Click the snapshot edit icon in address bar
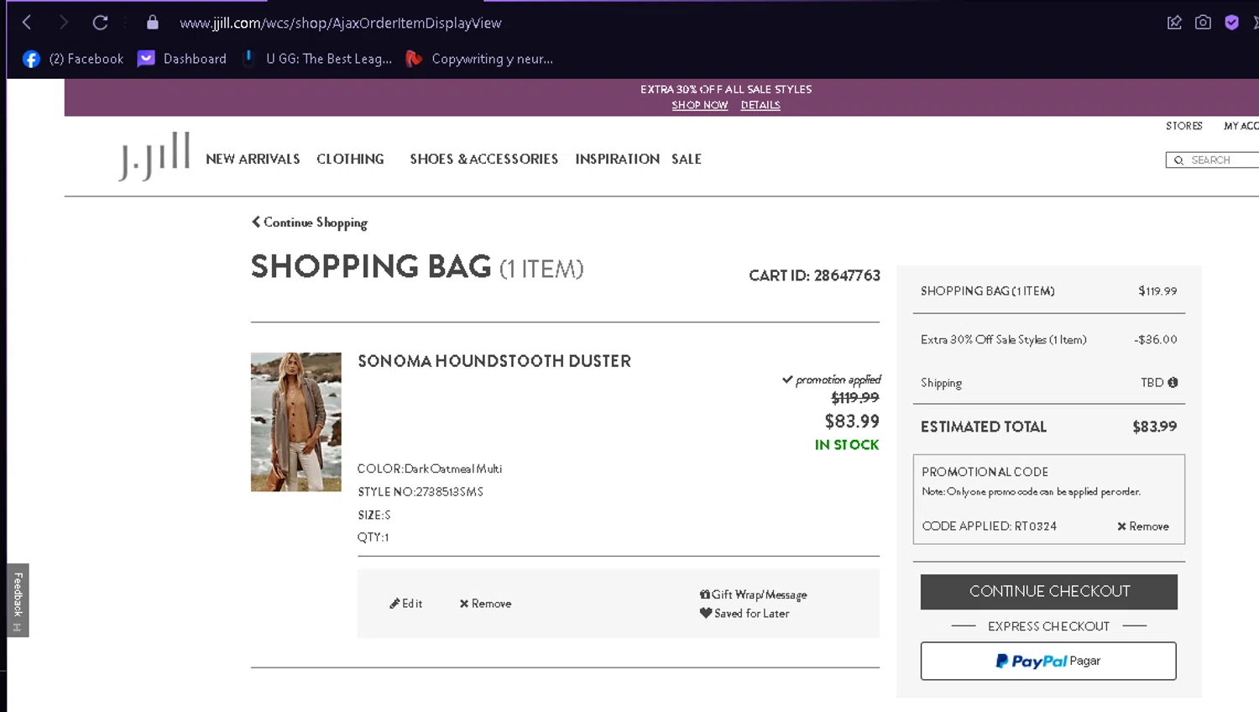Screen dimensions: 1259x712 1174,23
